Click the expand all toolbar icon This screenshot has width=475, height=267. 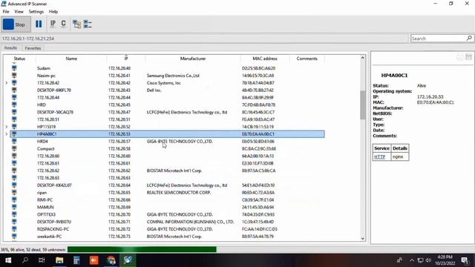tap(76, 24)
